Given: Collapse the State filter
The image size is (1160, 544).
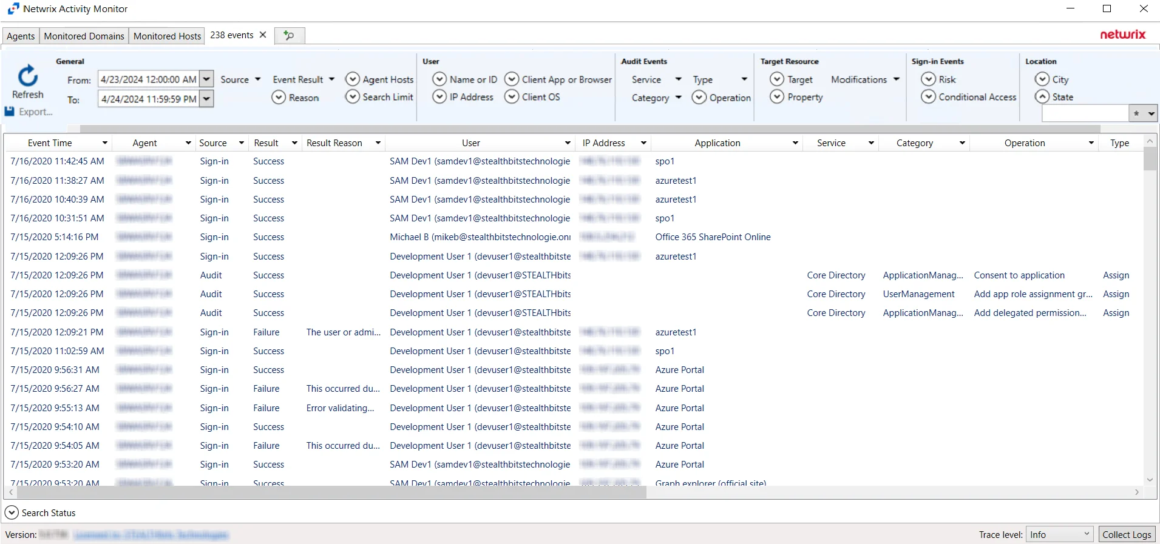Looking at the screenshot, I should pos(1042,96).
